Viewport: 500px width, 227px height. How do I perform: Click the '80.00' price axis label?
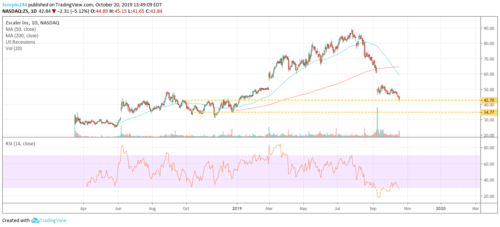click(x=489, y=44)
